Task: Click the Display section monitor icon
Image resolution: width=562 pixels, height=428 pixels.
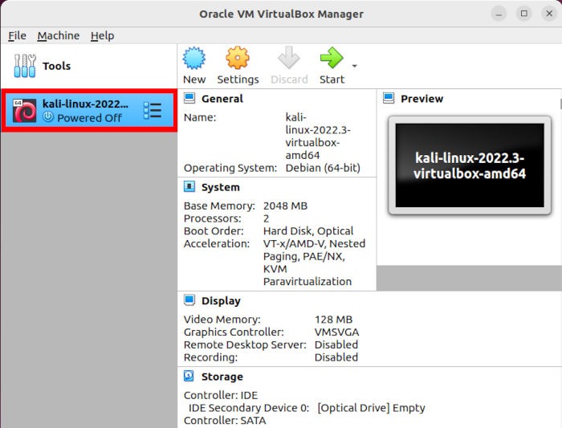Action: pyautogui.click(x=189, y=300)
